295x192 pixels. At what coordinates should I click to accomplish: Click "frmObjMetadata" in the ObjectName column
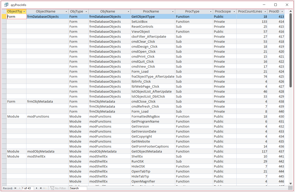pos(47,101)
